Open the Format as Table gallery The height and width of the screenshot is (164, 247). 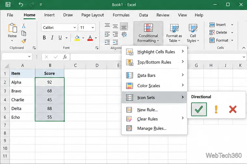click(x=174, y=33)
